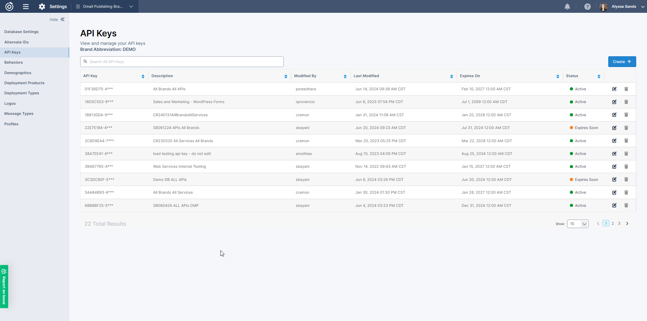
Task: Click the Report an Issue bug tab
Action: click(x=4, y=287)
